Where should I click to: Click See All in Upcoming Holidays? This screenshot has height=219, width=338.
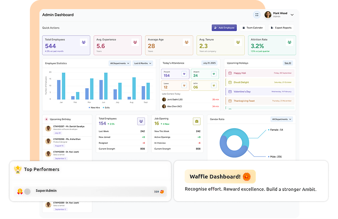click(288, 63)
